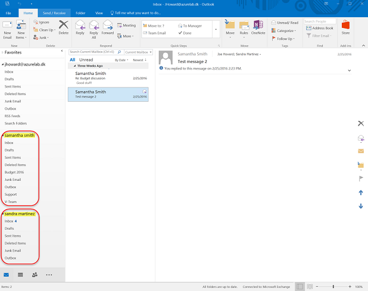Switch to the Send / Receive tab
This screenshot has width=368, height=291.
54,13
